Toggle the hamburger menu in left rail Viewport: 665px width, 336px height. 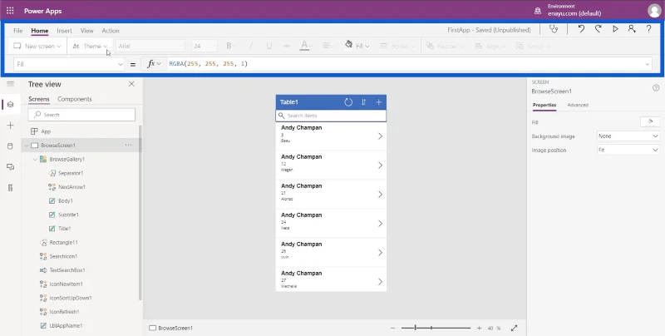click(x=11, y=84)
